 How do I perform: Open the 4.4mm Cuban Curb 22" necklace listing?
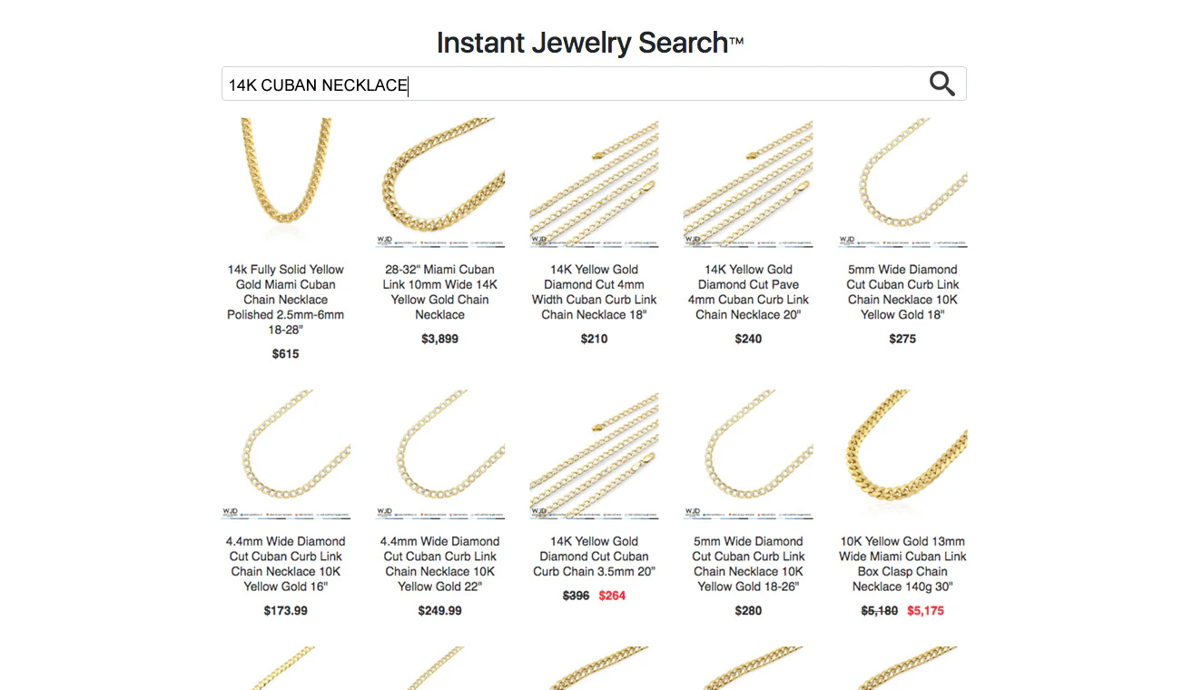coord(439,563)
